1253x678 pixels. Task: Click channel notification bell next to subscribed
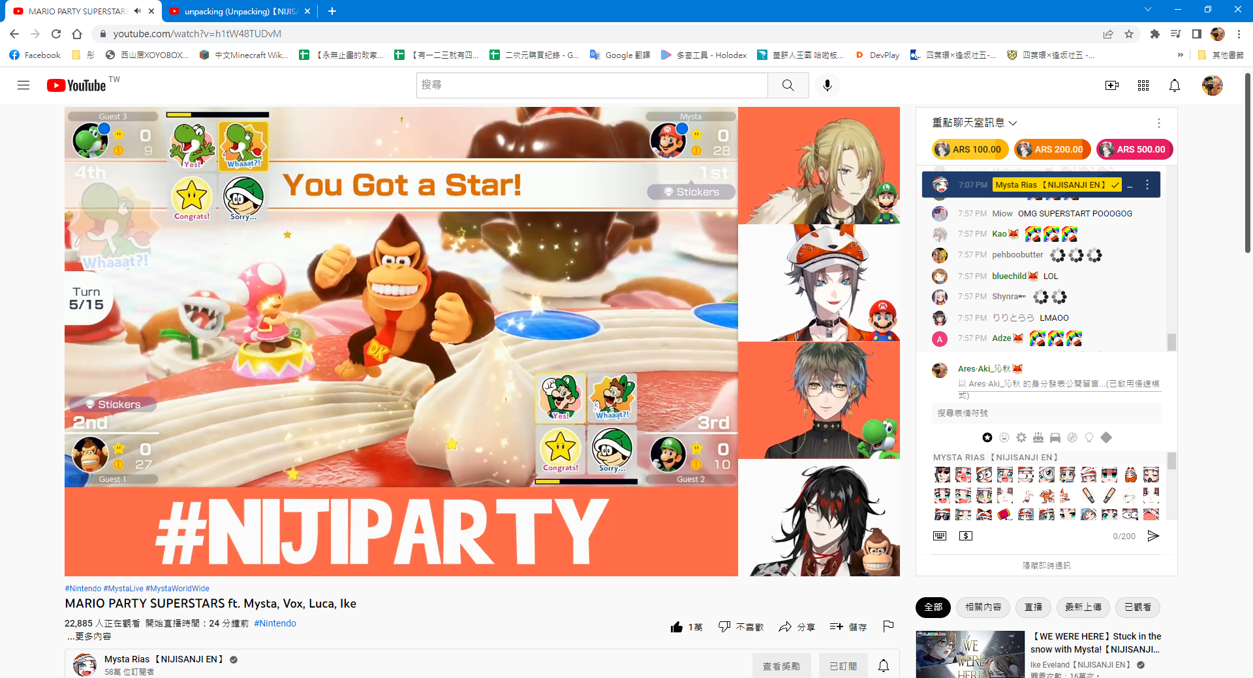[884, 666]
